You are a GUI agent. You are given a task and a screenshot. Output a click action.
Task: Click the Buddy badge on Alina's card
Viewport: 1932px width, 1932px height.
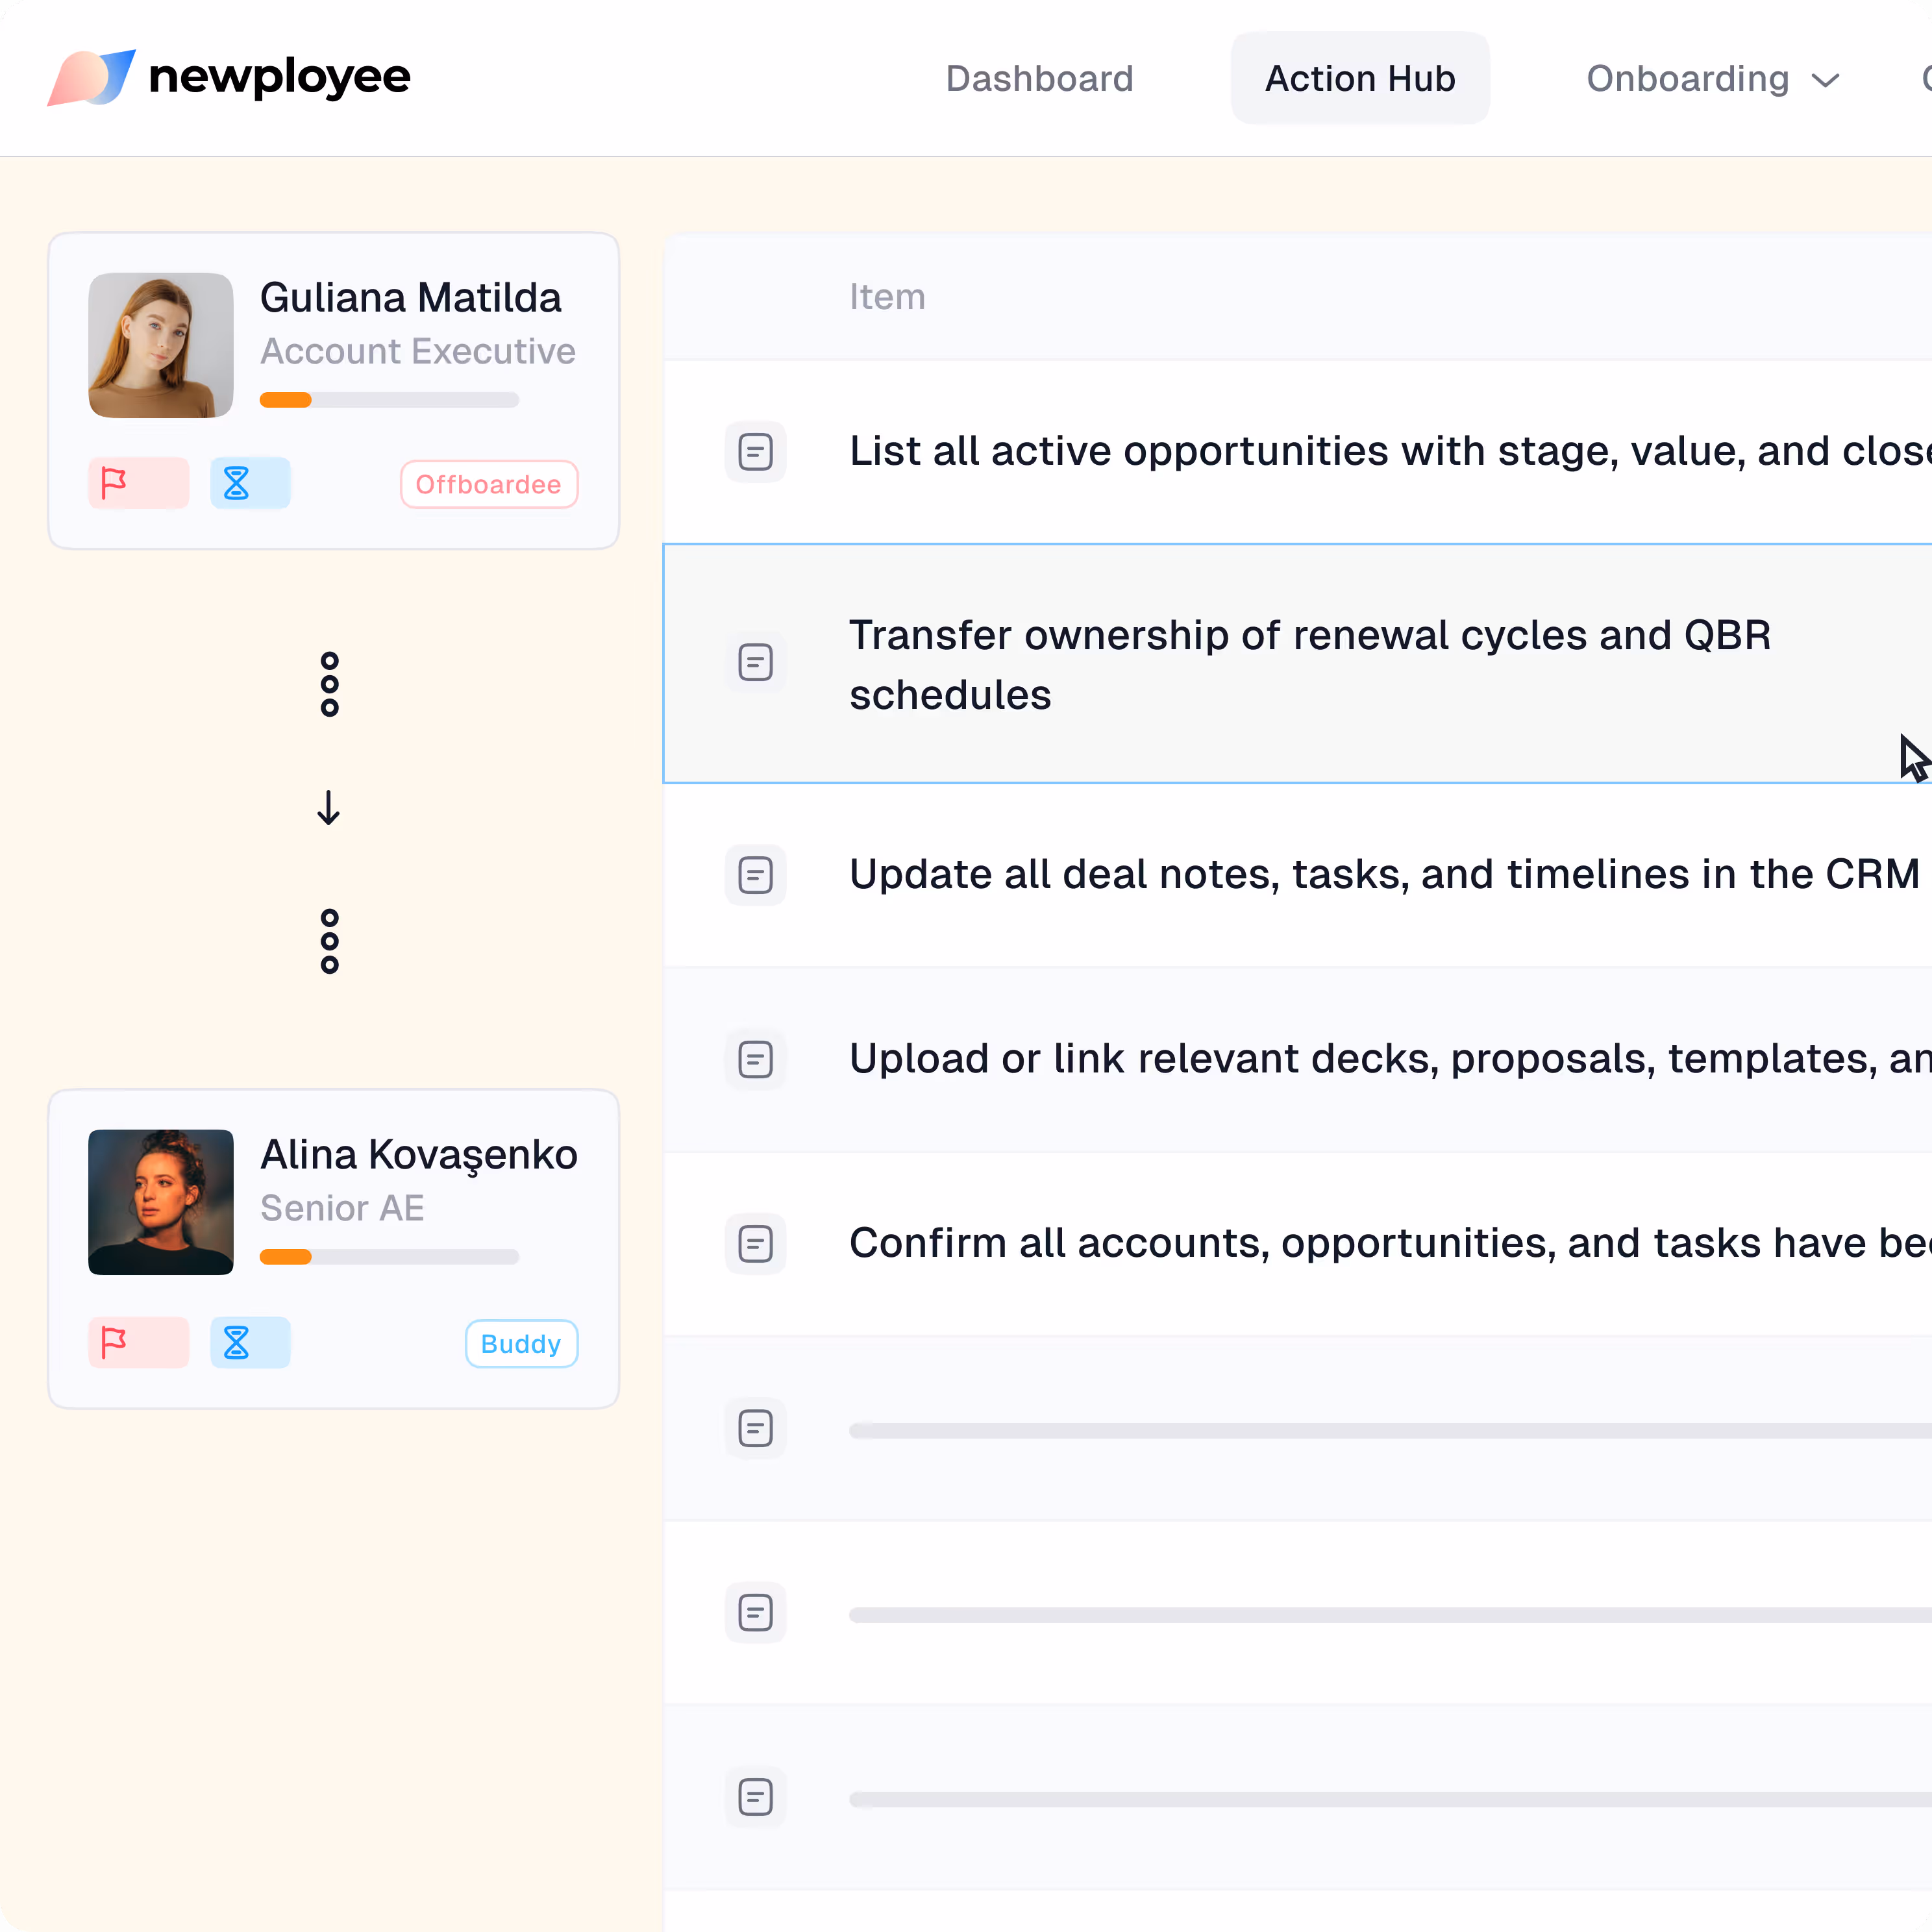point(521,1343)
